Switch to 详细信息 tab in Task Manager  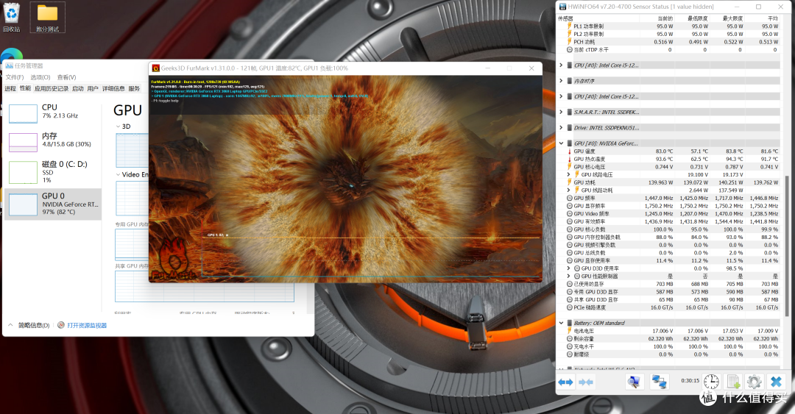(113, 89)
